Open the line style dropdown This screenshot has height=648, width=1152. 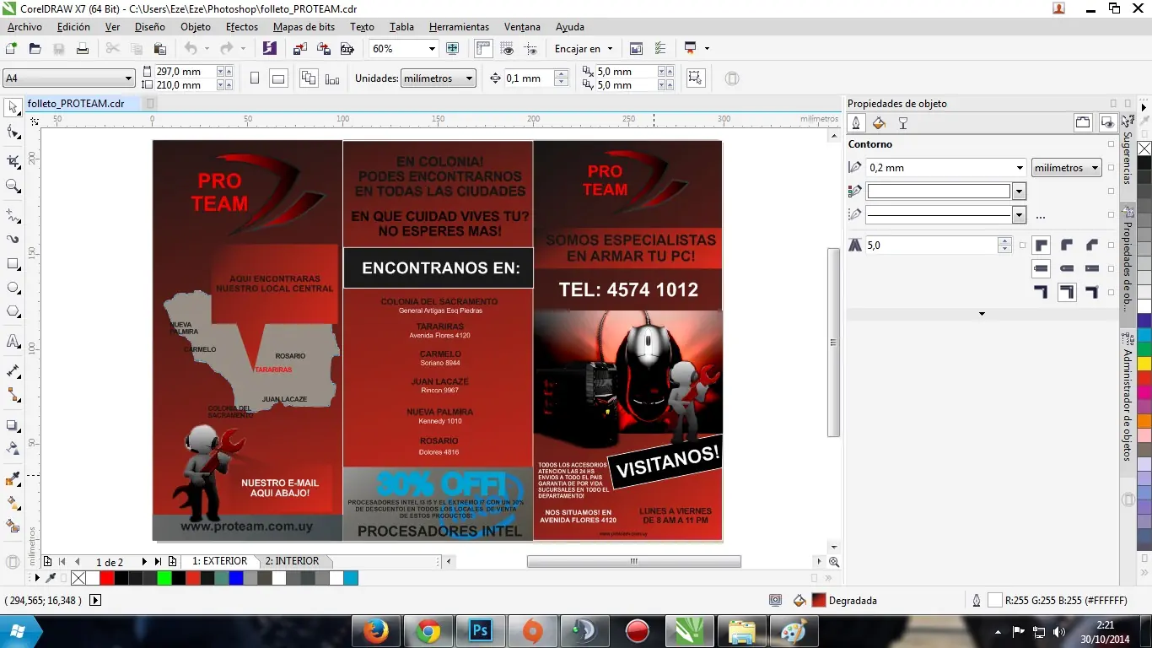point(1020,215)
